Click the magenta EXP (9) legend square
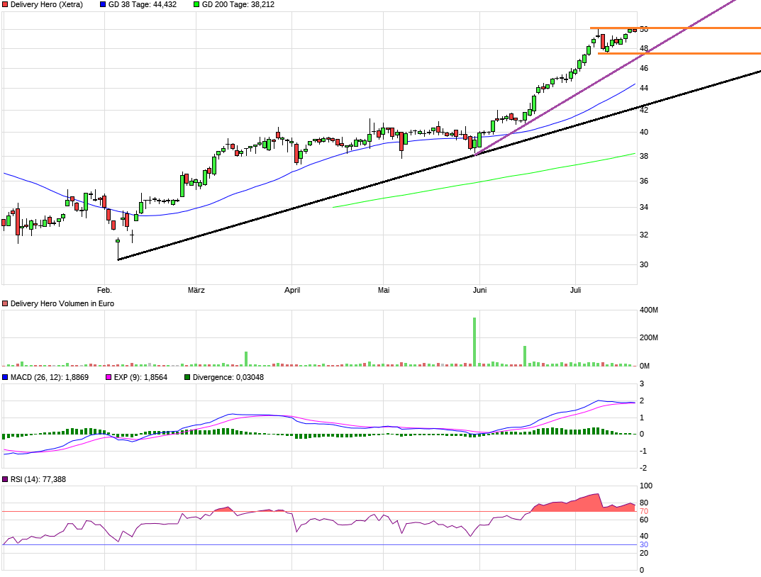Image resolution: width=761 pixels, height=577 pixels. point(109,377)
